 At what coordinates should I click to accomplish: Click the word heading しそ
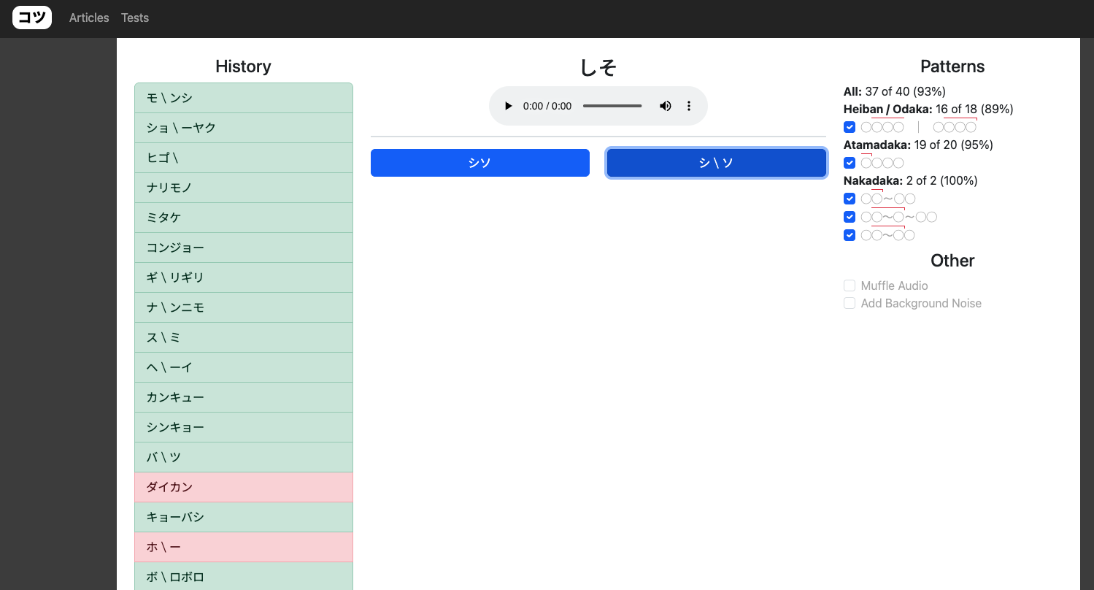[598, 67]
